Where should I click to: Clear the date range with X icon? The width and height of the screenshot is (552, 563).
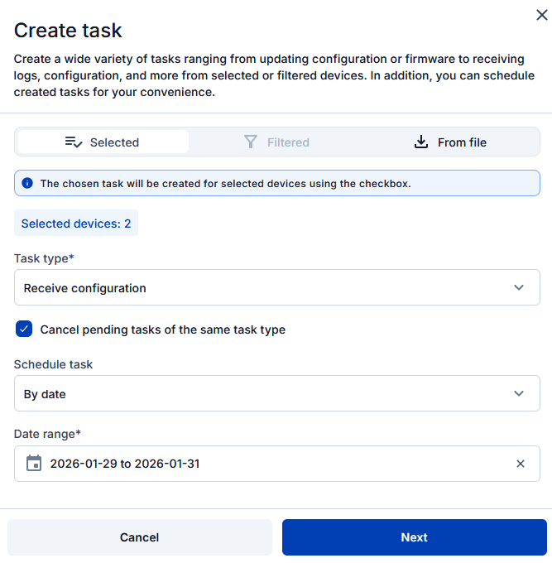point(521,464)
